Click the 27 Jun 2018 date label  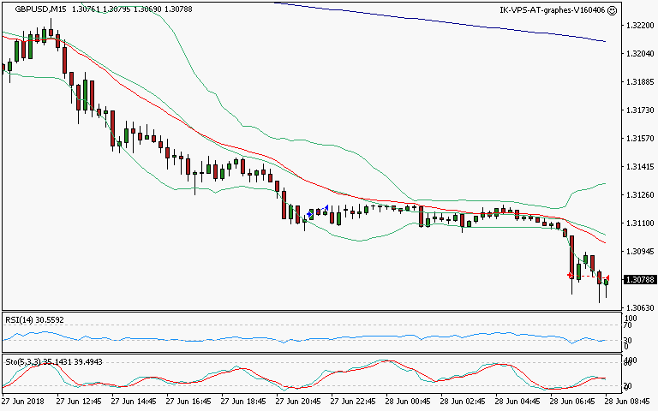25,400
